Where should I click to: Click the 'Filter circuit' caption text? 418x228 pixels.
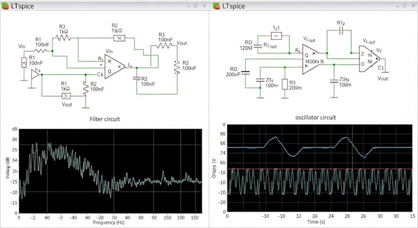[104, 119]
